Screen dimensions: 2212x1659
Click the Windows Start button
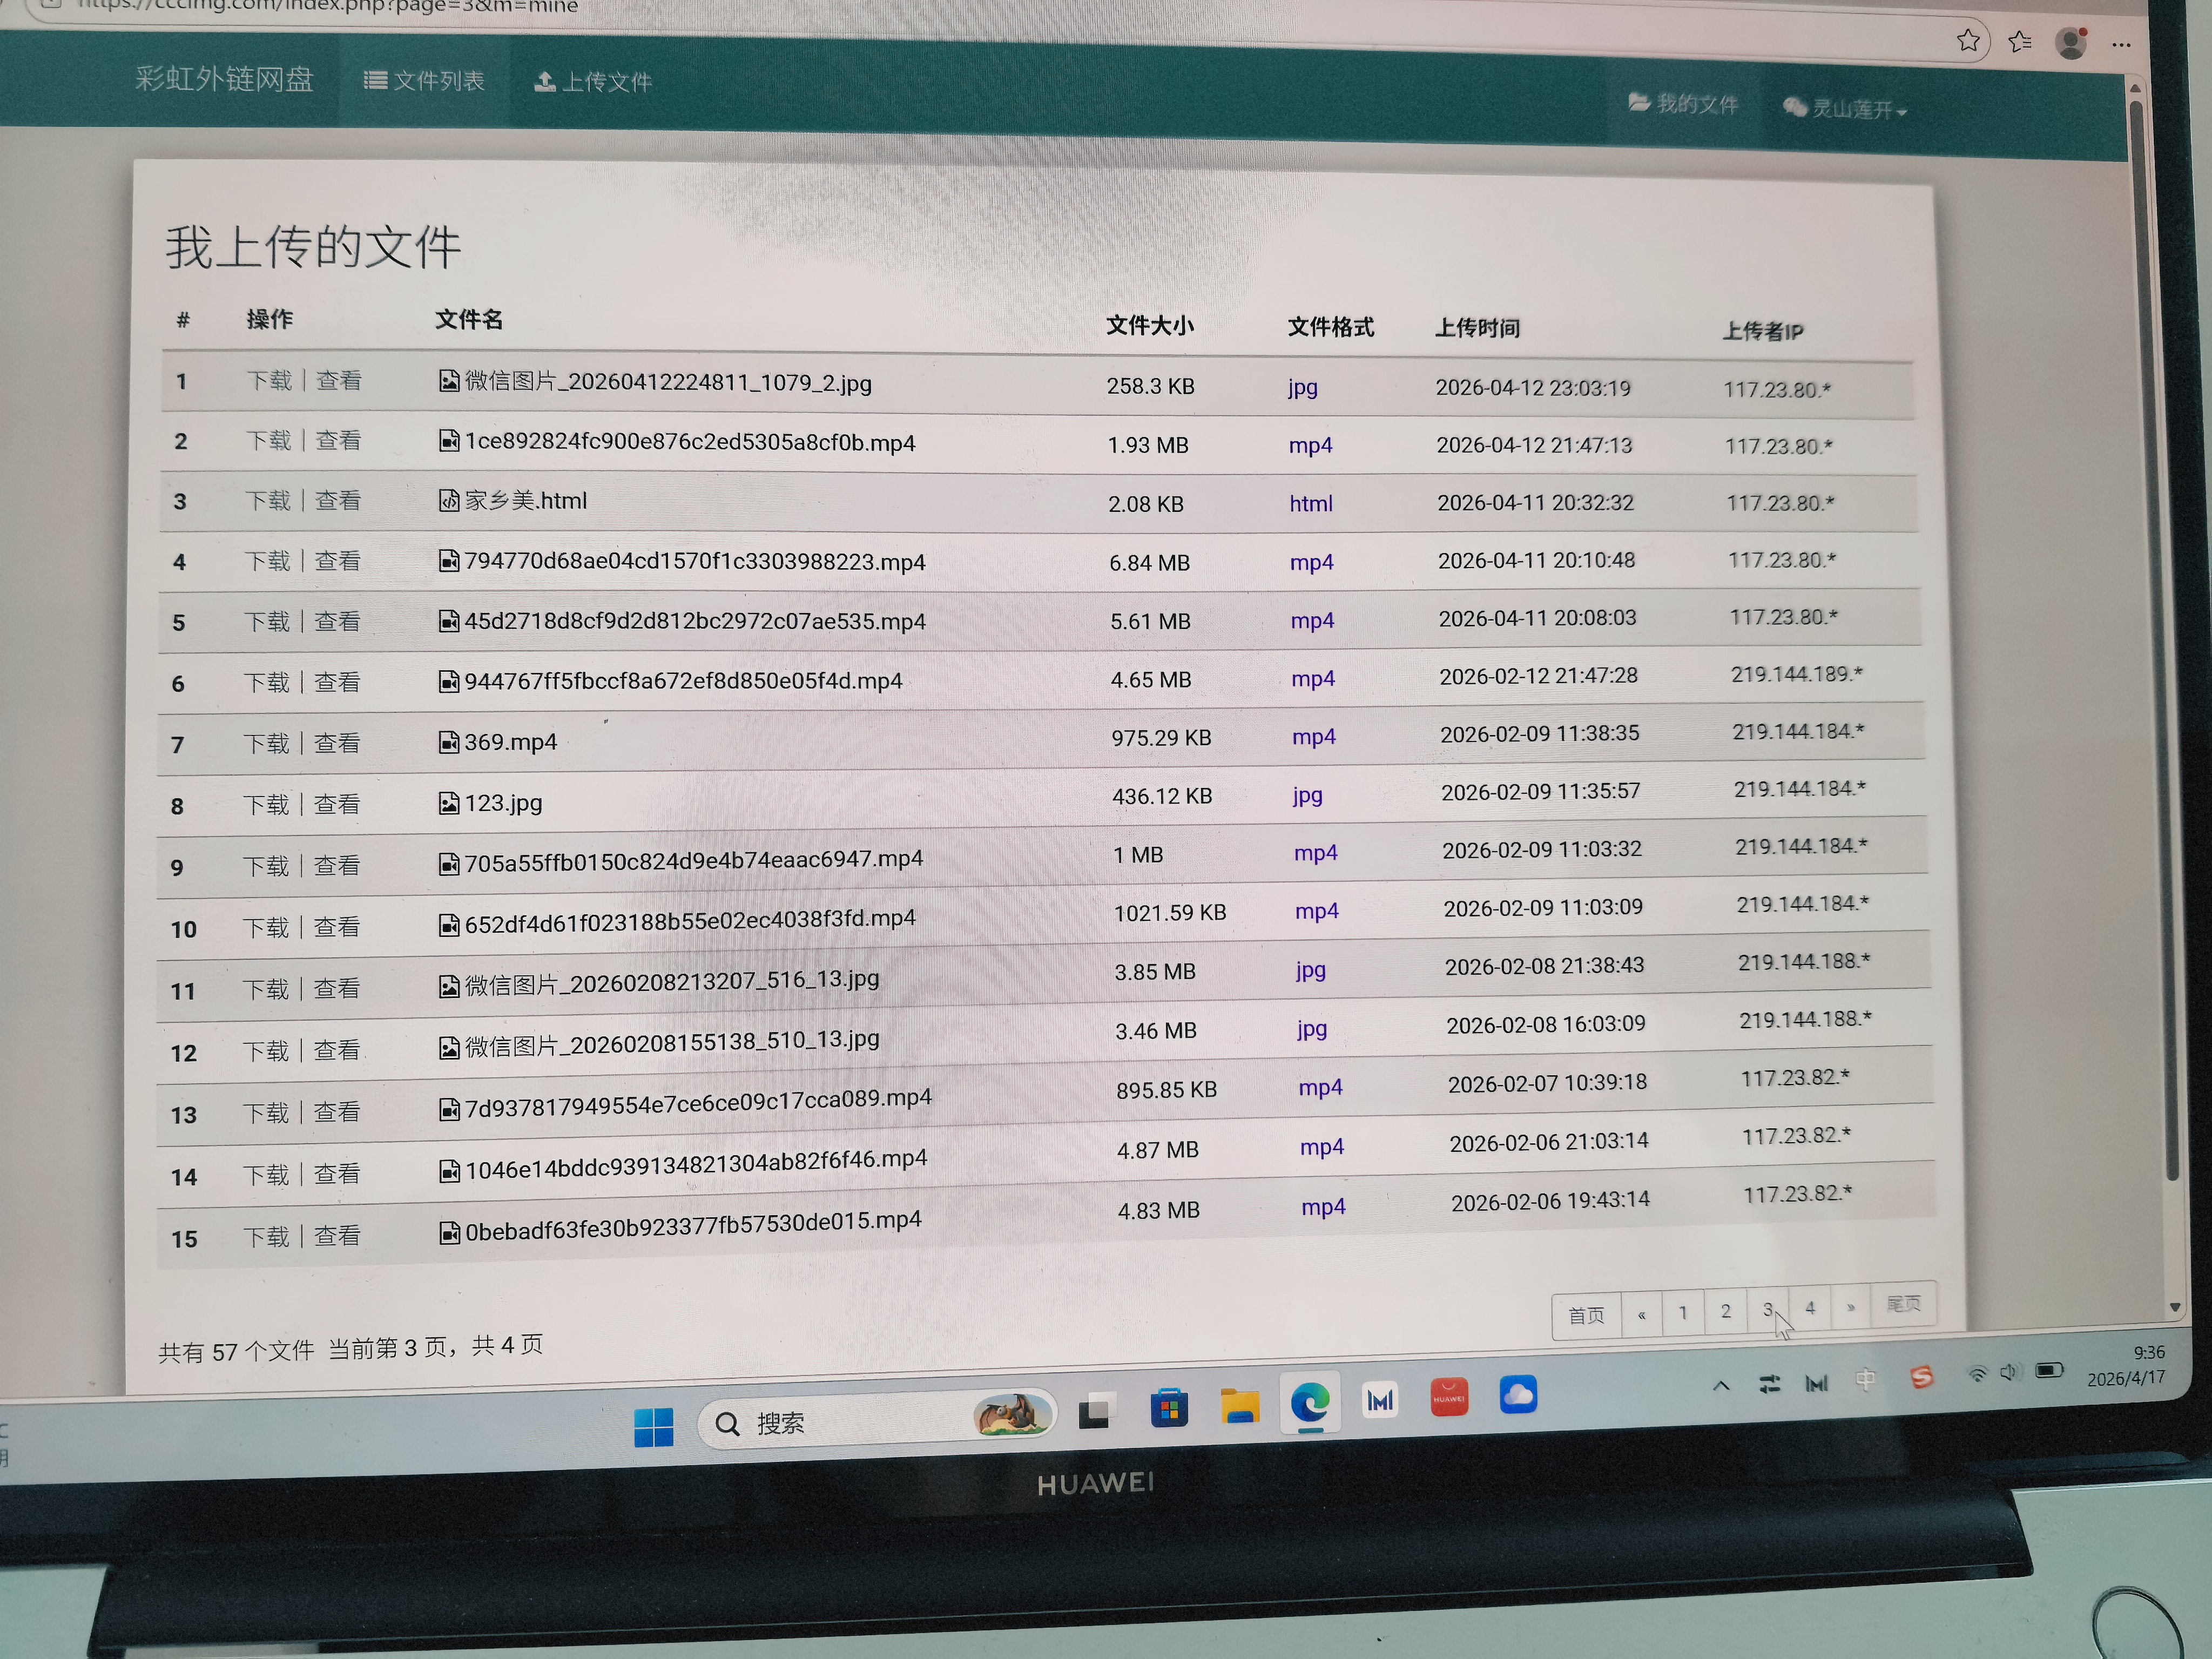coord(654,1427)
